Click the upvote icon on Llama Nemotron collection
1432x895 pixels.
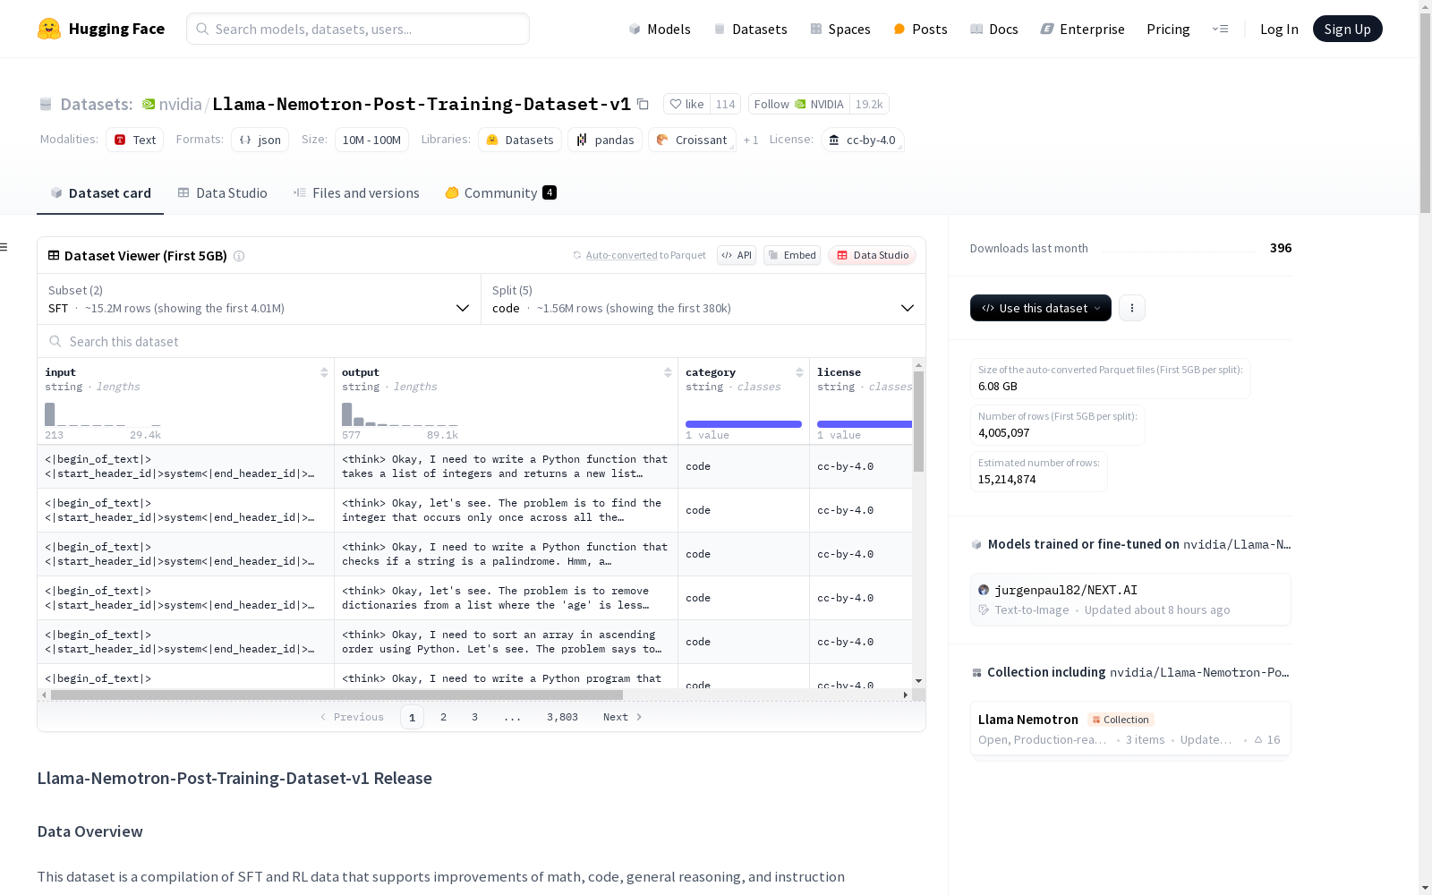(1258, 739)
